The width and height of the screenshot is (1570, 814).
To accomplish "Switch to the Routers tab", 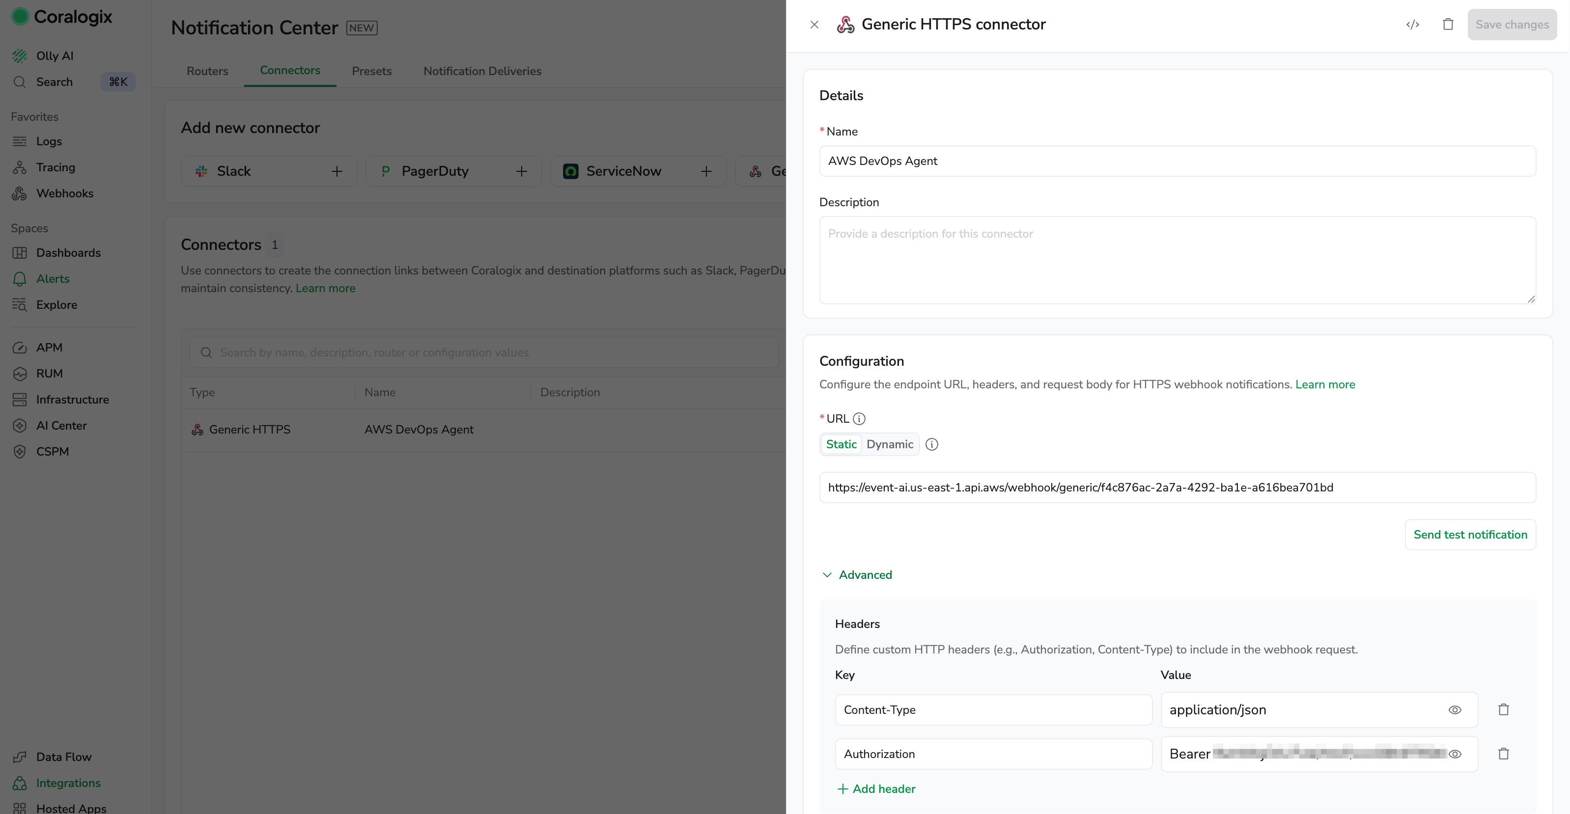I will click(x=207, y=71).
